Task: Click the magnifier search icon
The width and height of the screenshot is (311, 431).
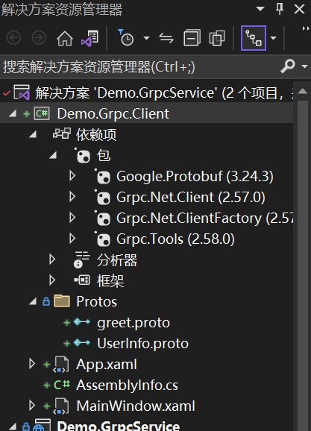Action: (288, 66)
